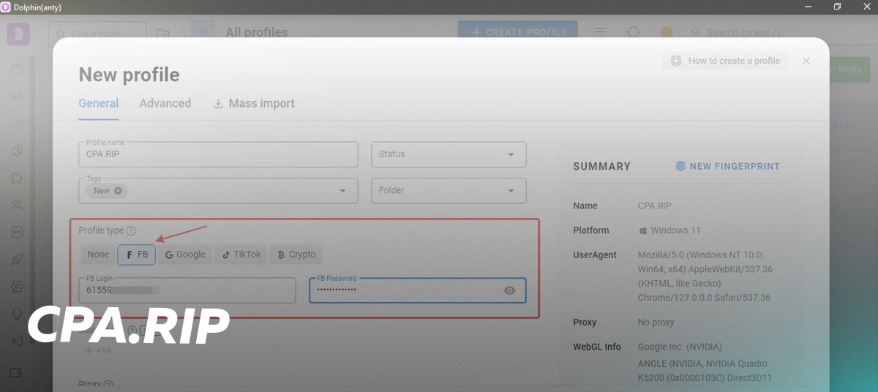Select the Crypto profile type

296,255
